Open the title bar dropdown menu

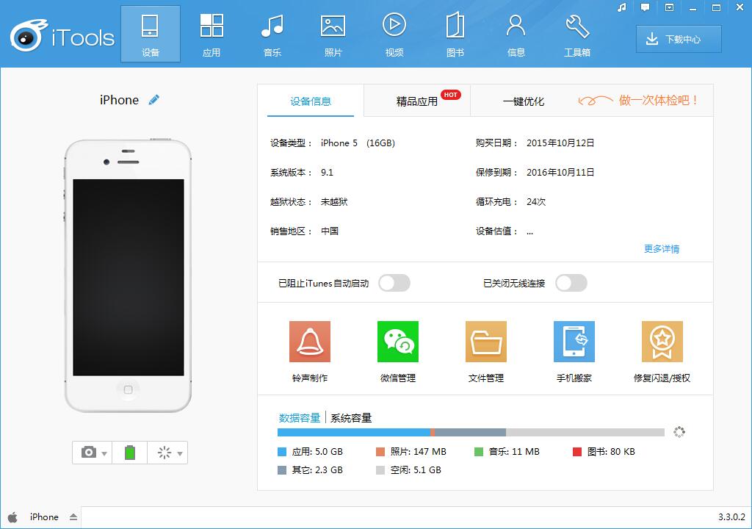[668, 8]
